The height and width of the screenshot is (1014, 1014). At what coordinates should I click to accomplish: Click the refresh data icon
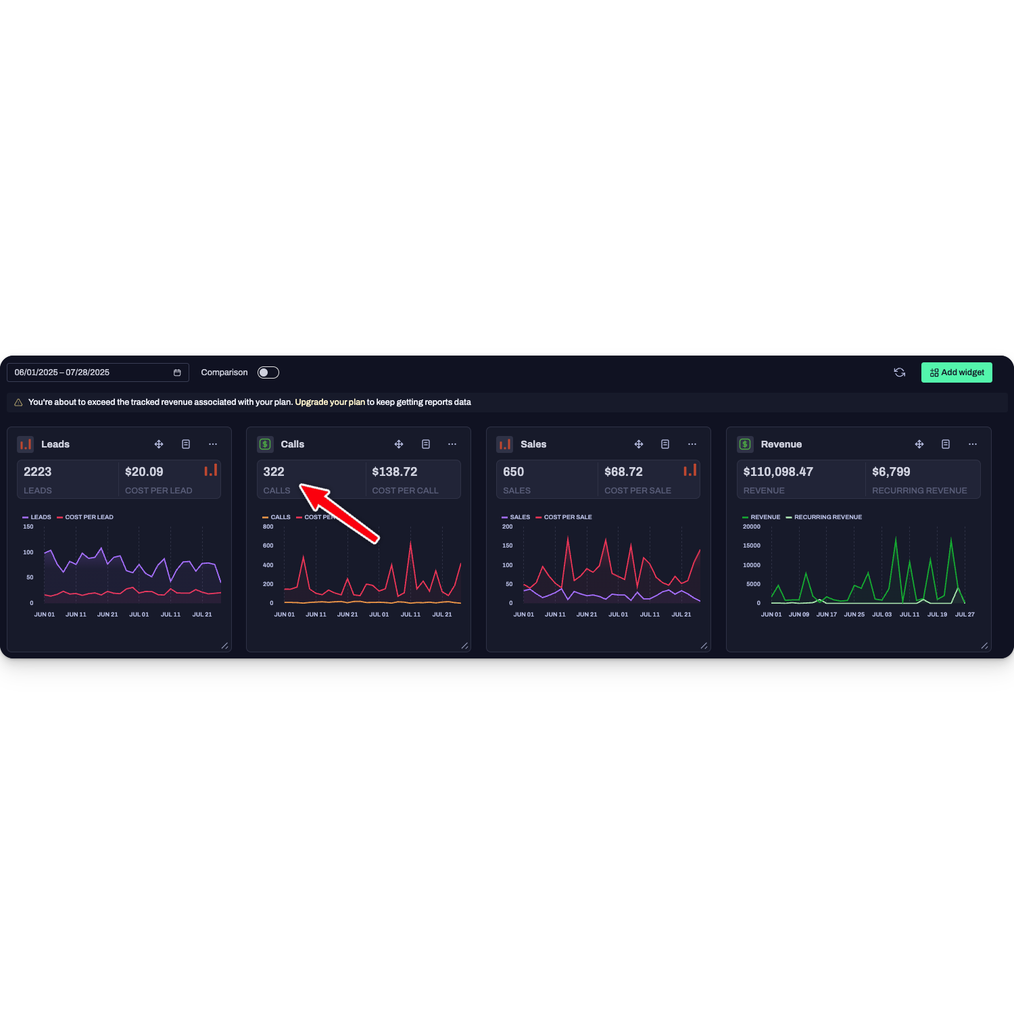coord(899,372)
